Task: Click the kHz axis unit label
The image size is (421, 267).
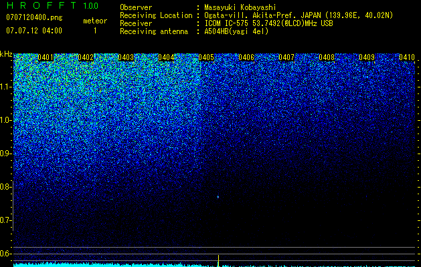Action: pyautogui.click(x=6, y=54)
